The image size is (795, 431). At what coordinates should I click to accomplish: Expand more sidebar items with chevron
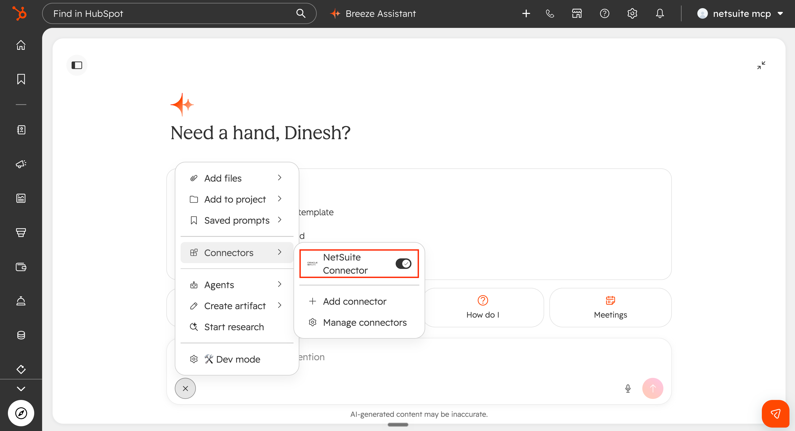coord(21,389)
